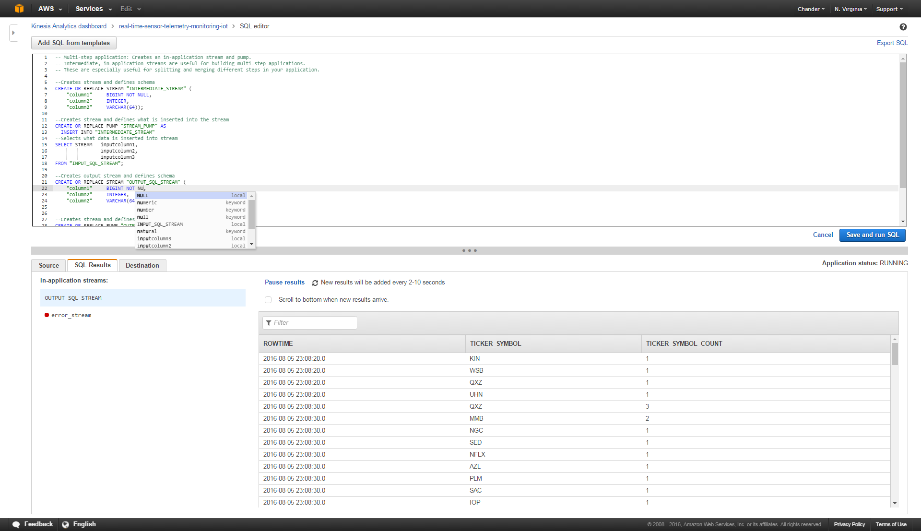Open the Support dropdown menu
The width and height of the screenshot is (921, 531).
[x=888, y=9]
